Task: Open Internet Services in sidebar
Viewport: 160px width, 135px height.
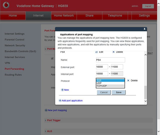Action: 15,57
